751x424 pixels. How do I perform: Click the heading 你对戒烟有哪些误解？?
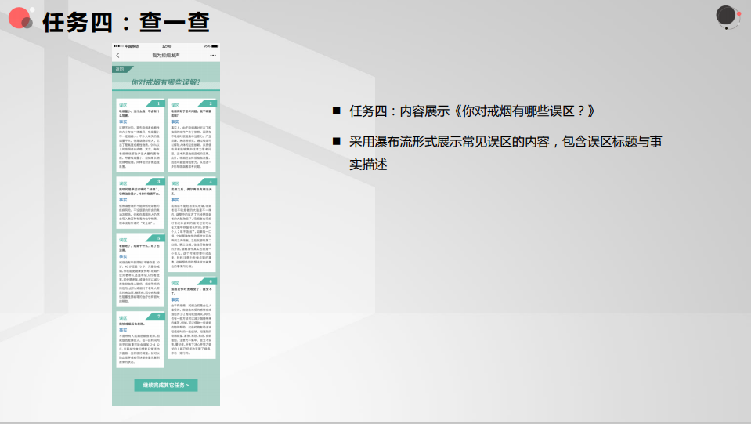(166, 82)
